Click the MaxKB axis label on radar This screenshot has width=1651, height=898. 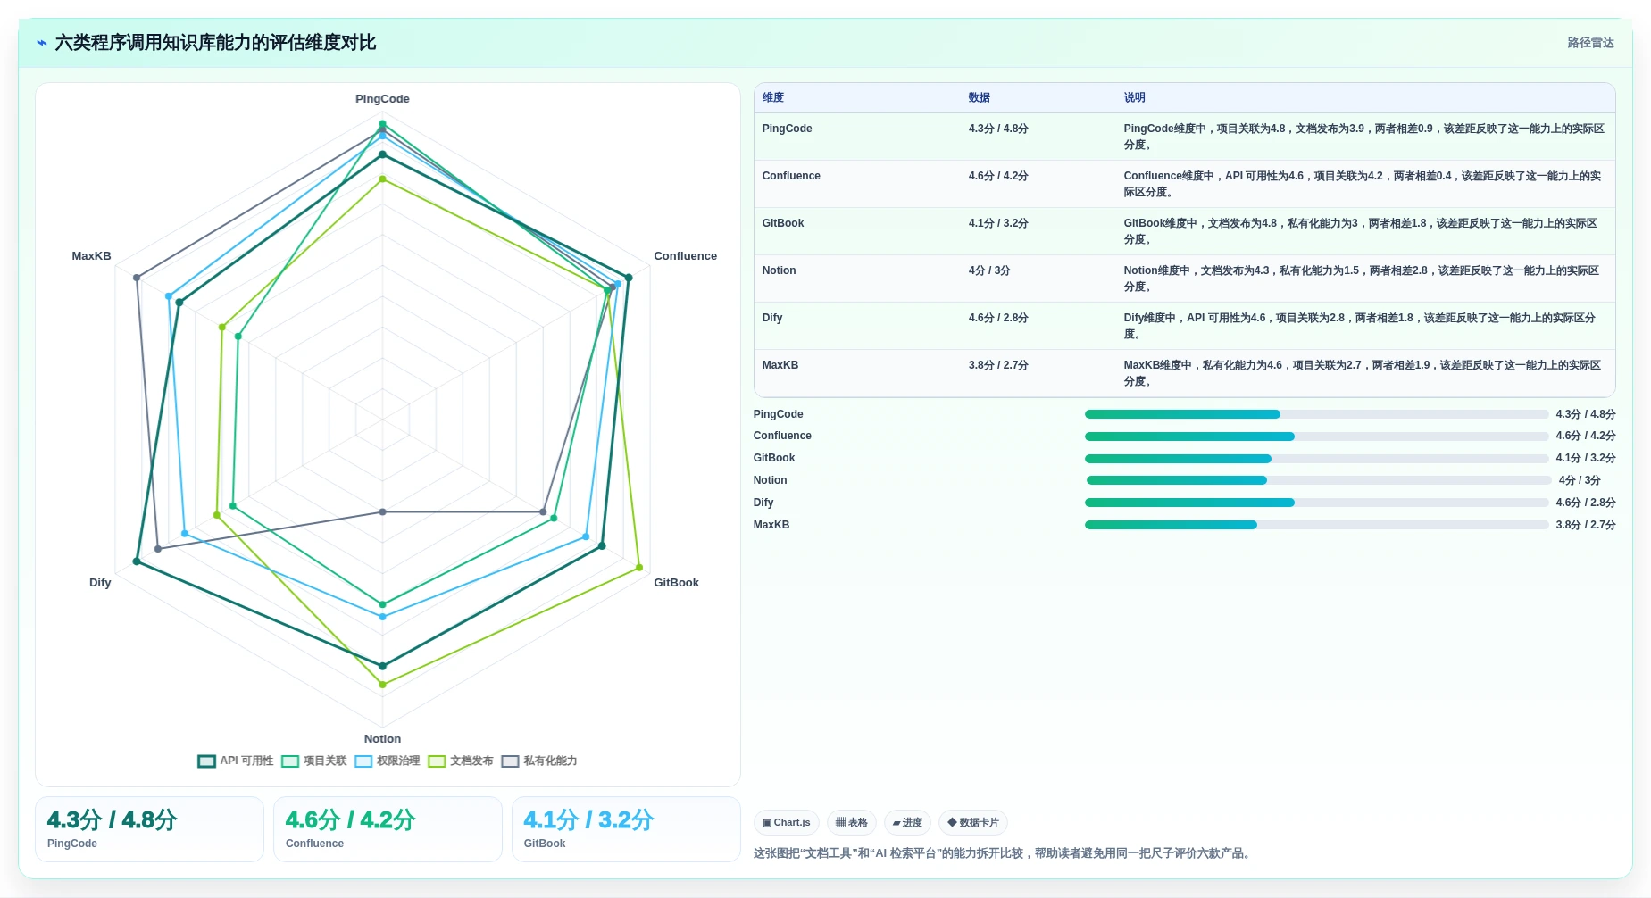[91, 256]
